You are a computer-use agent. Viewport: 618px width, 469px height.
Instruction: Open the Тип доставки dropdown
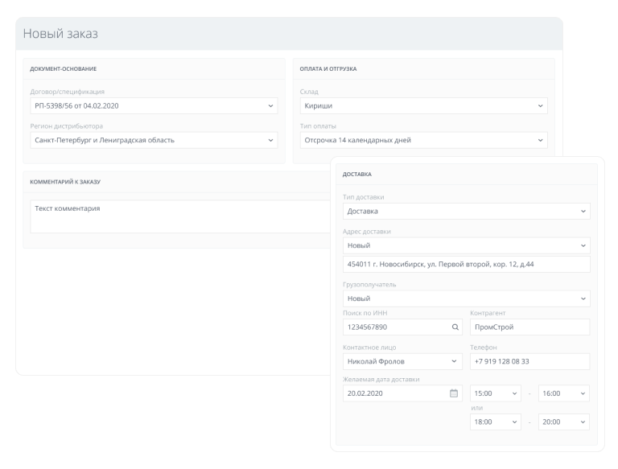(467, 212)
